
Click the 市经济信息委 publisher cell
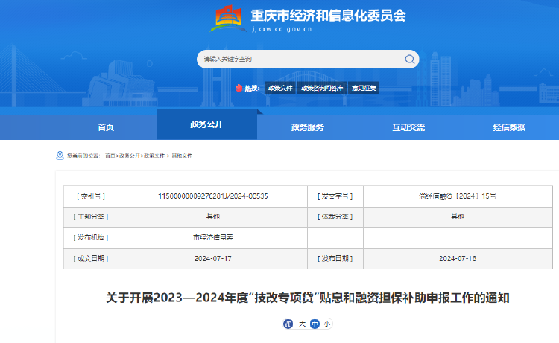213,237
